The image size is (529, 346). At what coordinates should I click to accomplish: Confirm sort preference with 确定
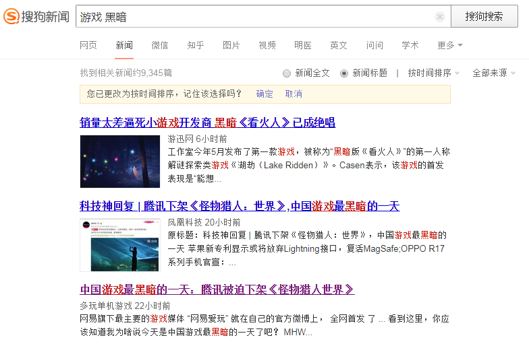(x=264, y=94)
